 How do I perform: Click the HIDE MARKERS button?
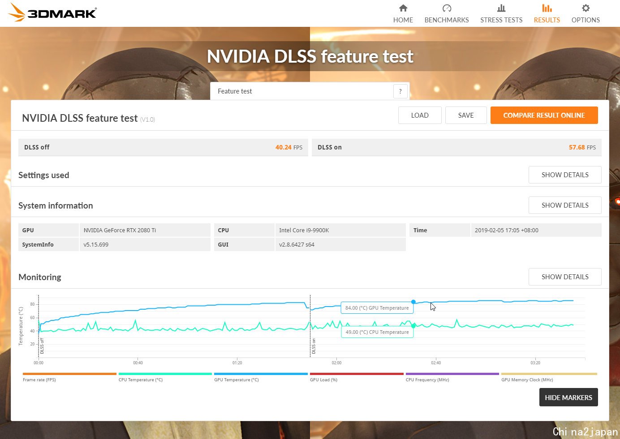(568, 397)
